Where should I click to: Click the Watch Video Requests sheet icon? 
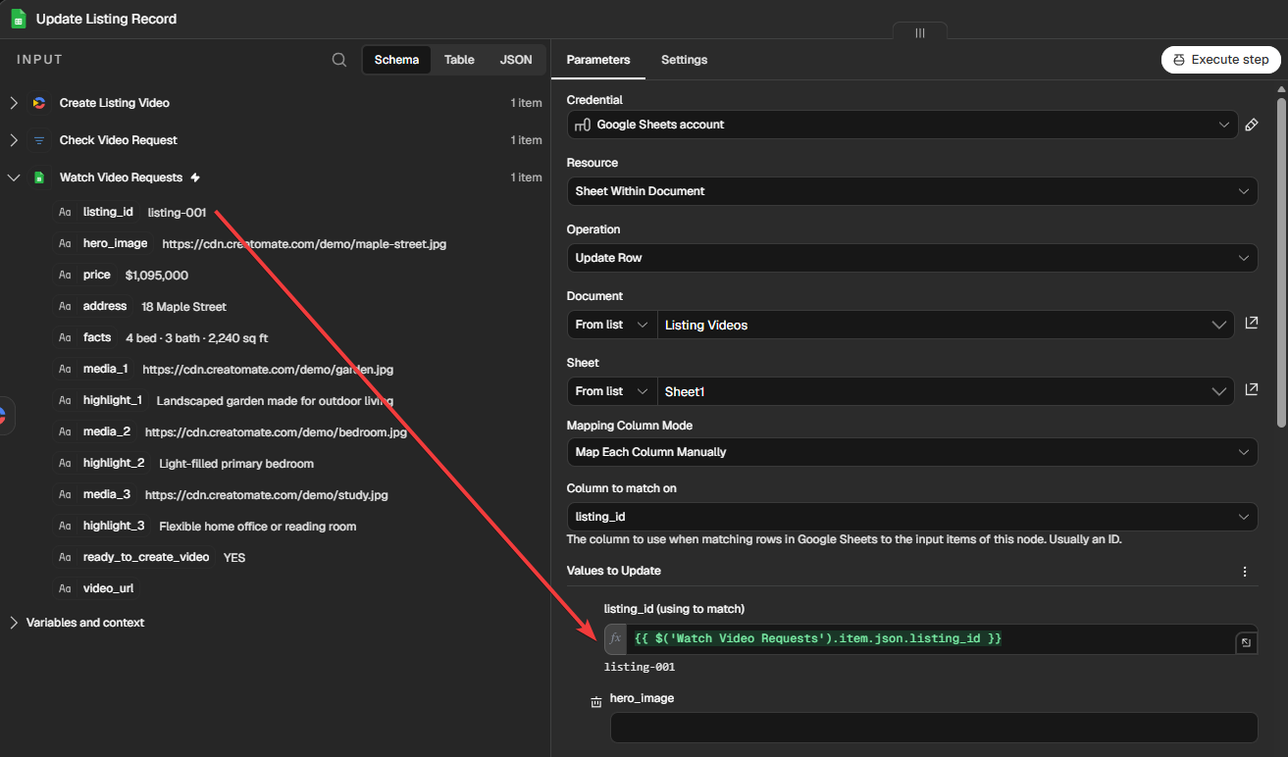click(x=39, y=177)
